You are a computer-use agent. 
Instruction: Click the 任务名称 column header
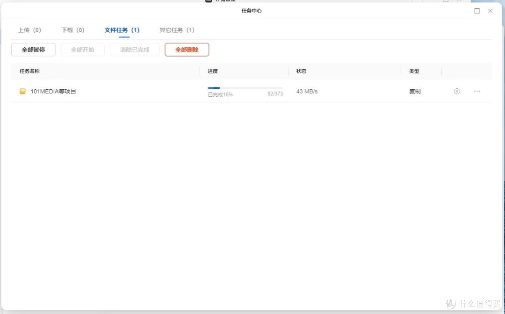(29, 71)
